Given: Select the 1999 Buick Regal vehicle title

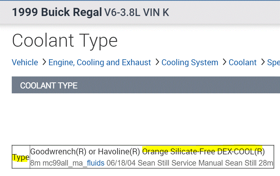Looking at the screenshot, I should [57, 12].
